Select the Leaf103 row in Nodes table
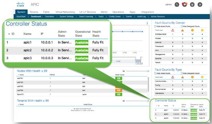 pyautogui.click(x=82, y=86)
